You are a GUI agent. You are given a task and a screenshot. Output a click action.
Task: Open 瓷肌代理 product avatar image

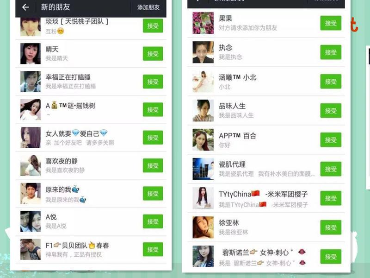click(x=203, y=169)
